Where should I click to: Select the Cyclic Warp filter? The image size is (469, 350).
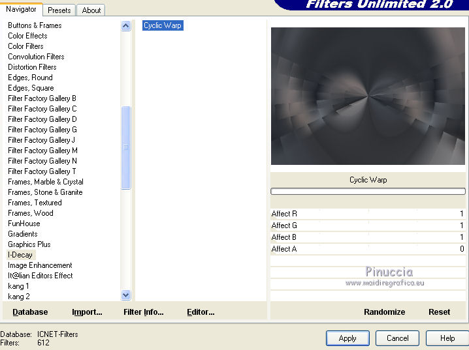(163, 25)
